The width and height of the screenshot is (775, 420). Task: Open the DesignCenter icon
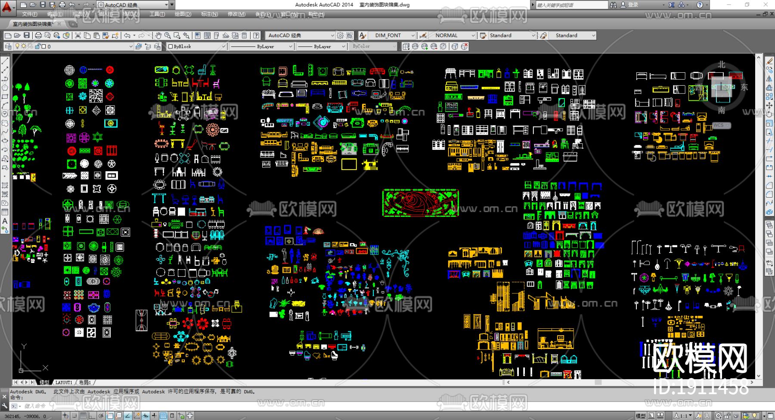(x=207, y=35)
